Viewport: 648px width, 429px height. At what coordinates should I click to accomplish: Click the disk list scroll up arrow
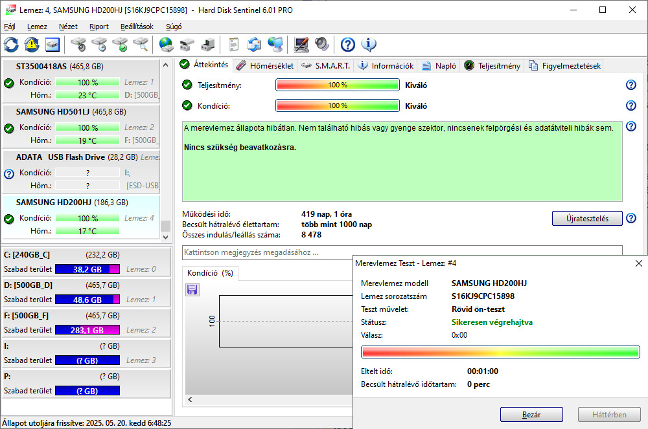click(165, 65)
